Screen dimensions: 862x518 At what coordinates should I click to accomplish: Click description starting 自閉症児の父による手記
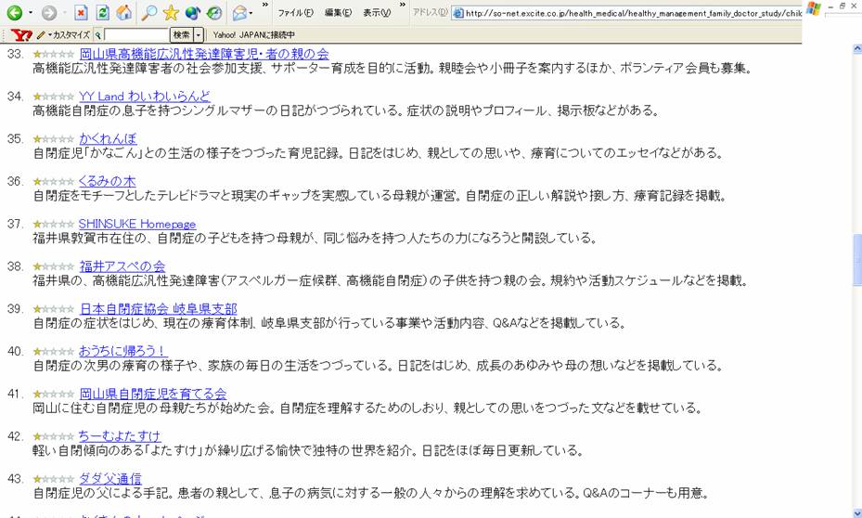point(370,493)
